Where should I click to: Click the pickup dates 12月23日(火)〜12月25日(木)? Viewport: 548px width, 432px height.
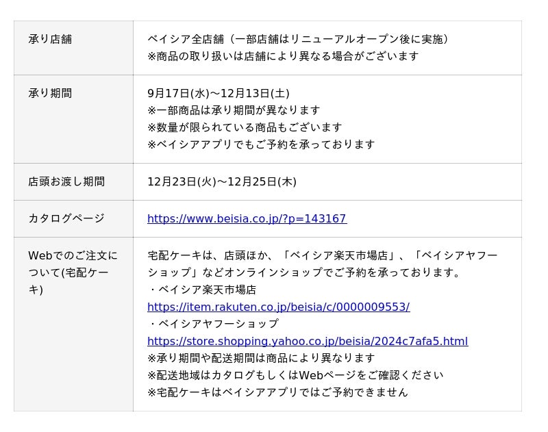click(222, 182)
